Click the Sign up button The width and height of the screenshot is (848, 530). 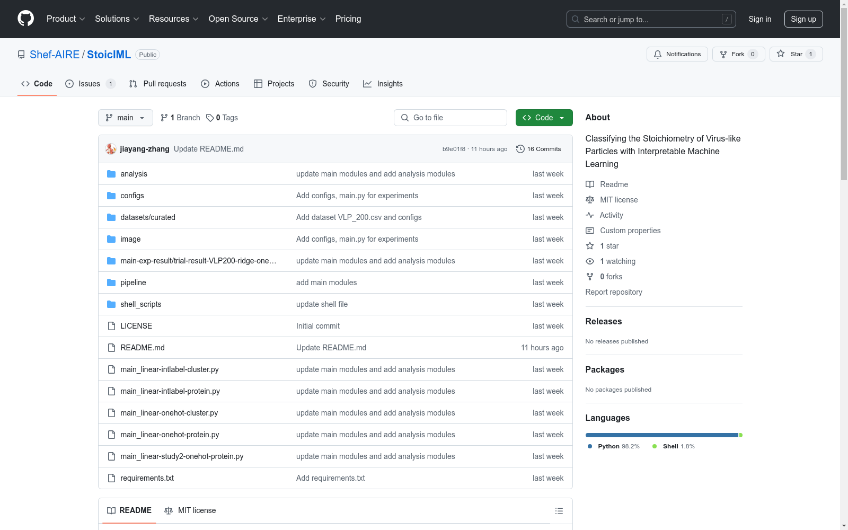[803, 19]
